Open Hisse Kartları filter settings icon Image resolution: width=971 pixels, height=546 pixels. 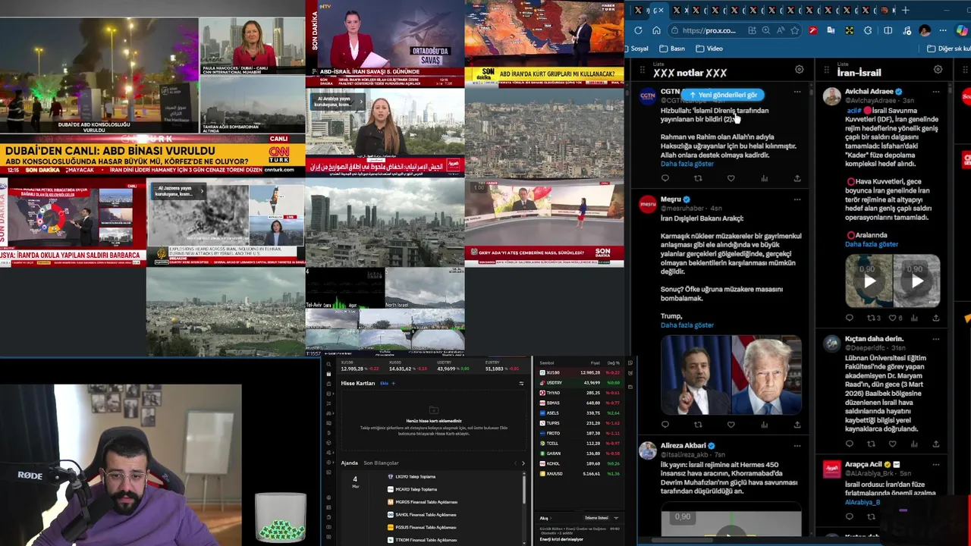tap(521, 383)
